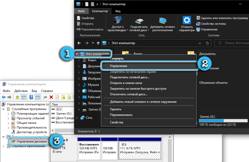Select Диспетчер устройств in tree
249x162 pixels.
(x=29, y=132)
